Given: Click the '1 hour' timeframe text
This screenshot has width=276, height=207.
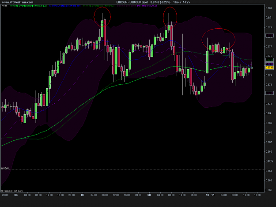Looking at the screenshot, I should 177,2.
